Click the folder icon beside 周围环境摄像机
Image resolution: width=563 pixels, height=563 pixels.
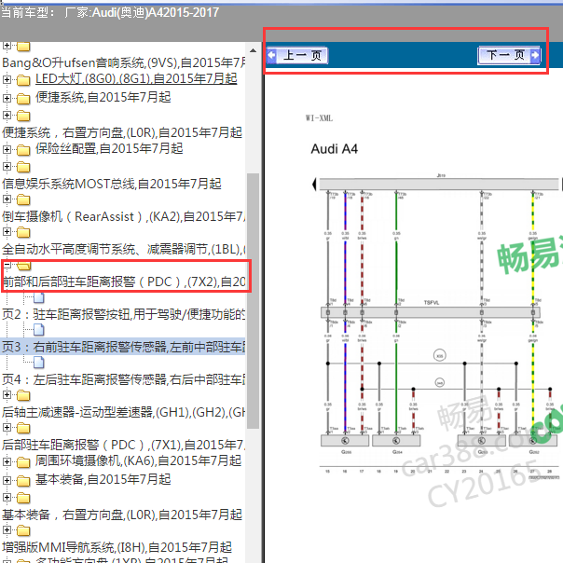point(23,461)
